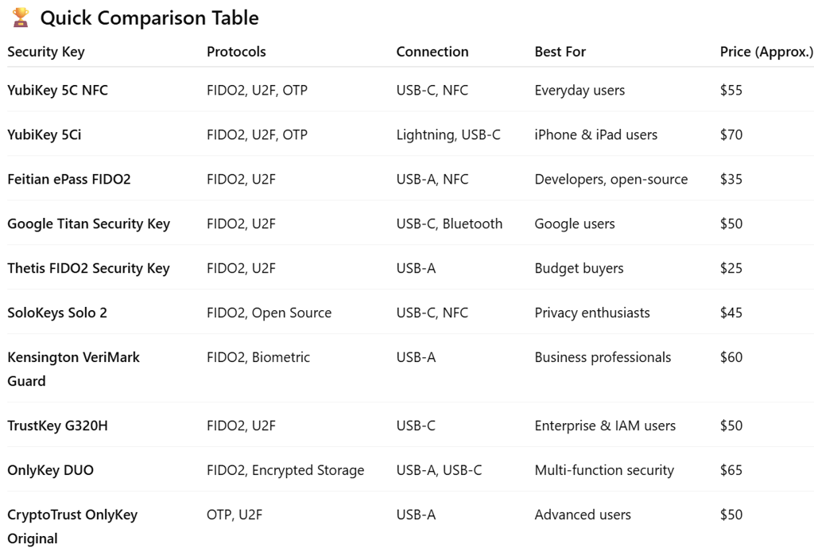
Task: Click the $70 price for YubiKey 5Ci
Action: tap(731, 134)
